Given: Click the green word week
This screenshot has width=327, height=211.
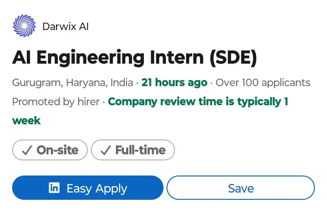Looking at the screenshot, I should [x=26, y=121].
